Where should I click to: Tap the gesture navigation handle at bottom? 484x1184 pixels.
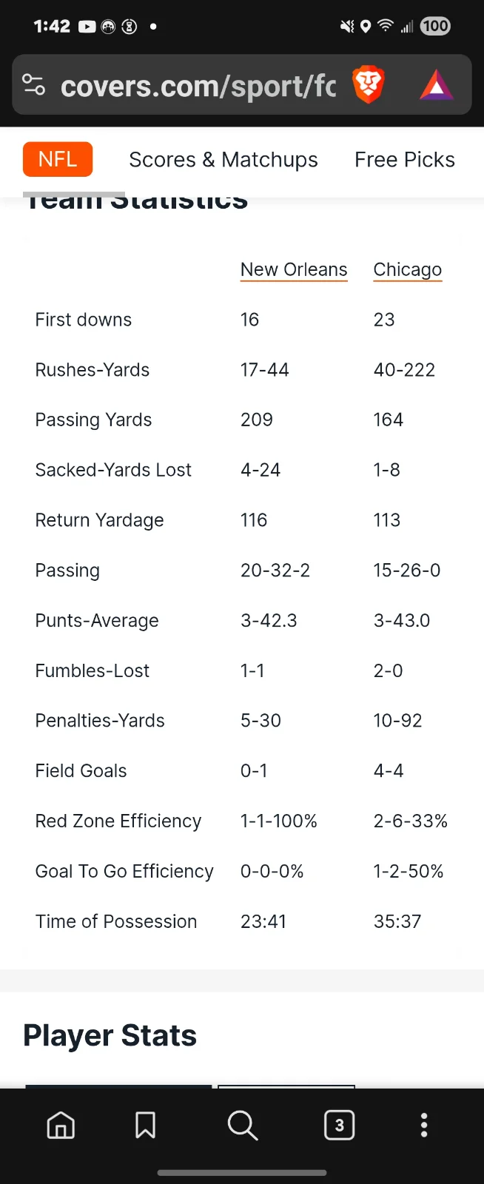point(242,1173)
